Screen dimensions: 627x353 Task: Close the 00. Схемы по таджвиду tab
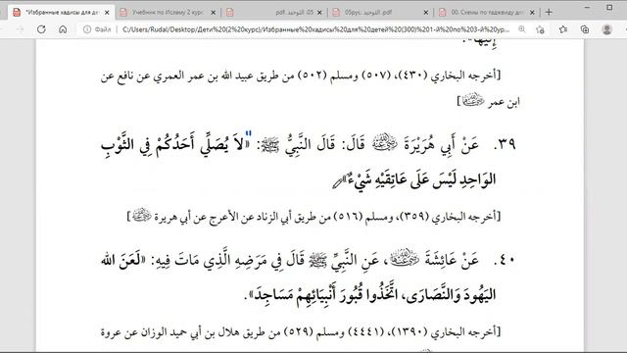(532, 13)
